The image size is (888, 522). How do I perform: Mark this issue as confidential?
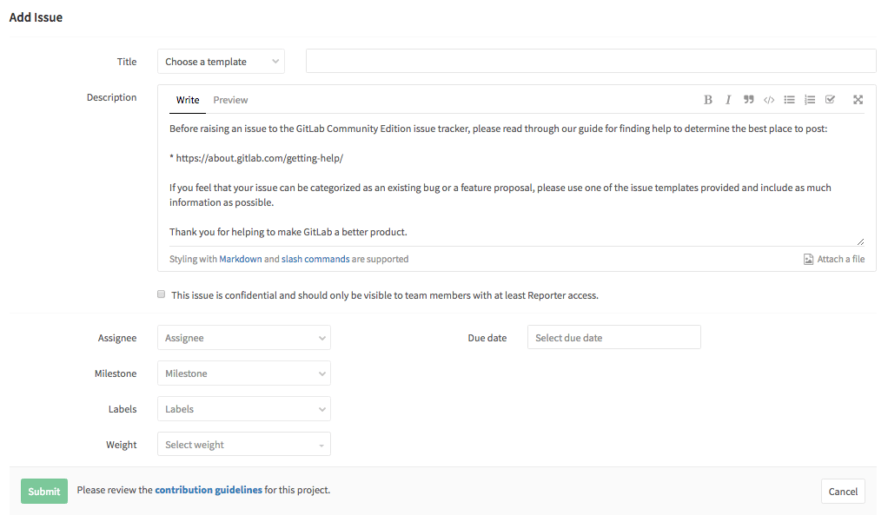[161, 294]
